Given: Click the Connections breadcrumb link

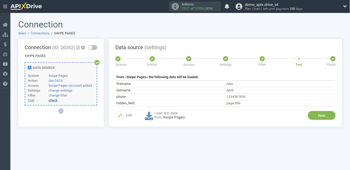Looking at the screenshot, I should coord(40,33).
